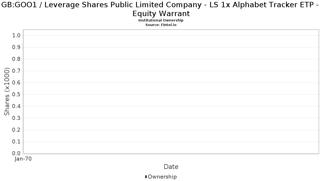Click the 0.0 y-axis tick label
The height and width of the screenshot is (181, 322).
17,154
